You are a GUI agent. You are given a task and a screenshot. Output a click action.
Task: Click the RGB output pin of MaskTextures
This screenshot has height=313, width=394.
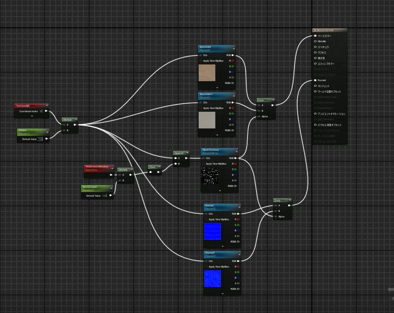[x=235, y=158]
